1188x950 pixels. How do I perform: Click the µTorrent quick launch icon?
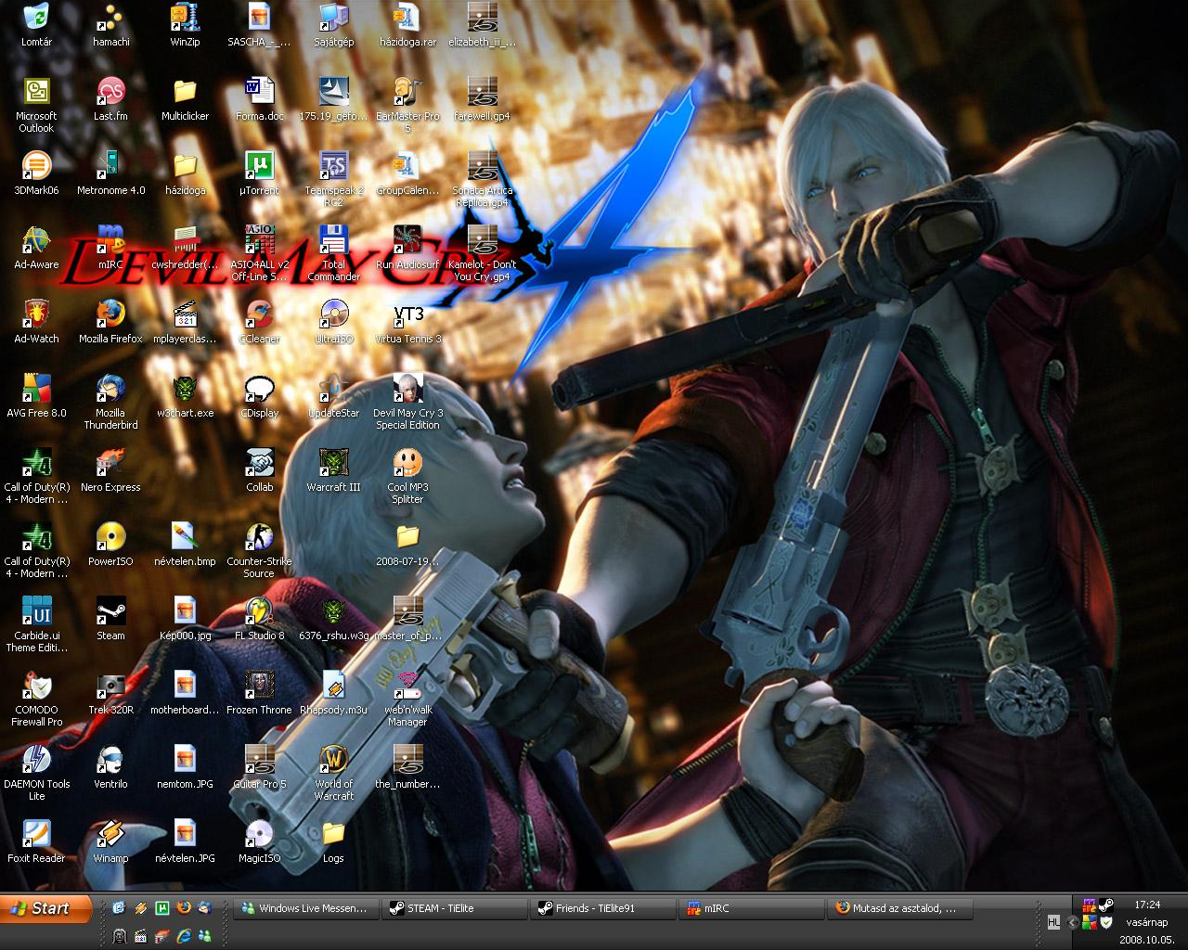pos(162,907)
